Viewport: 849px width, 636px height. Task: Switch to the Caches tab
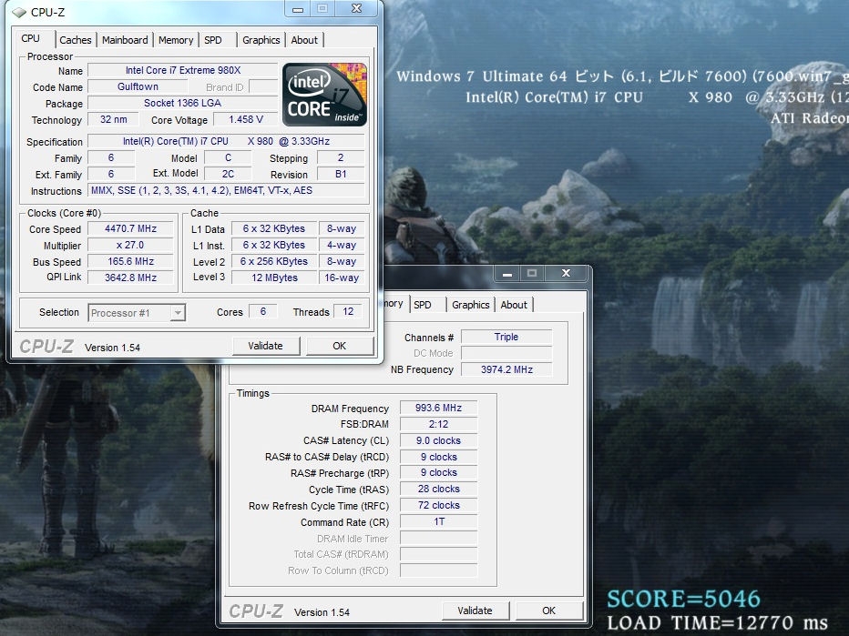point(76,40)
